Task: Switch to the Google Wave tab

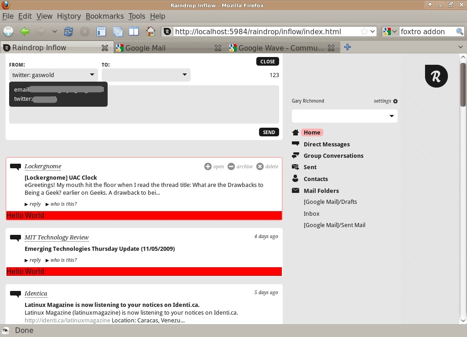Action: click(283, 47)
